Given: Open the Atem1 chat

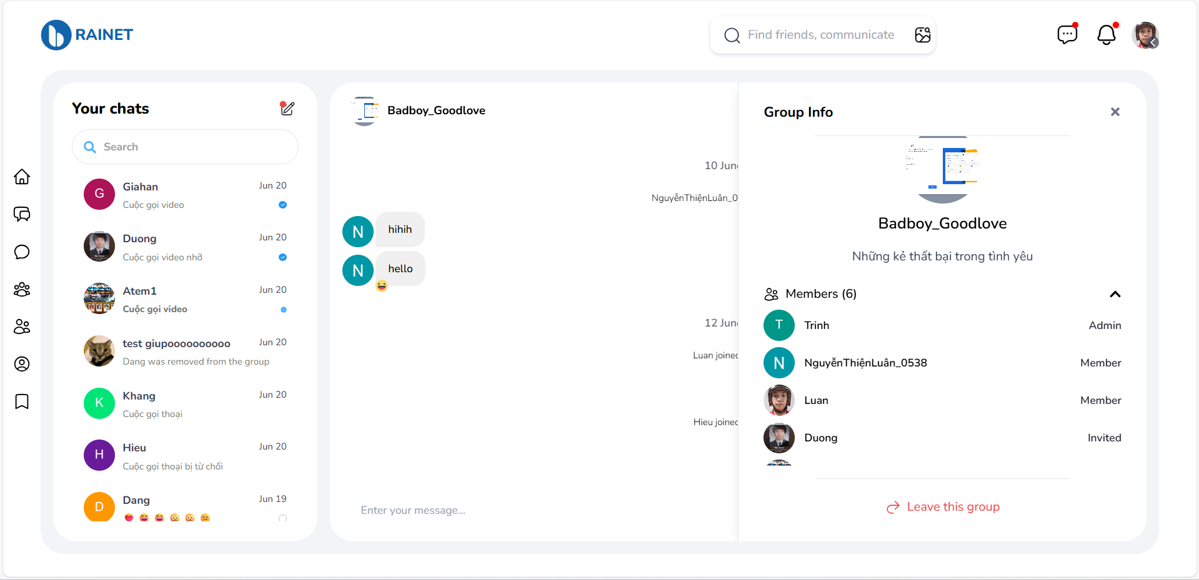Looking at the screenshot, I should (185, 299).
